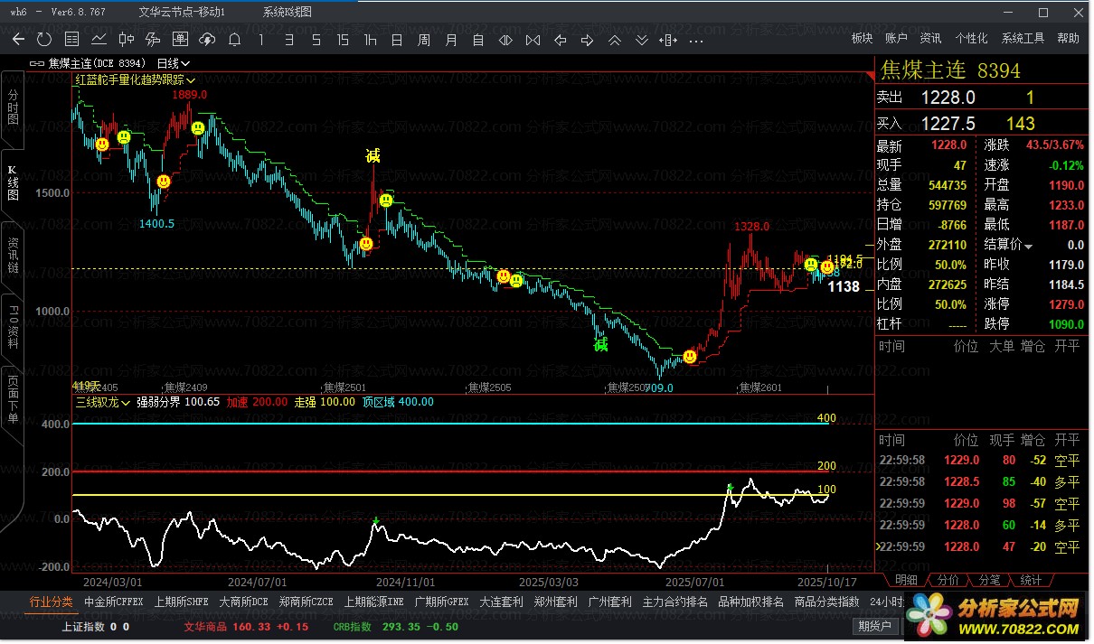Click the cloud sync icon in the toolbar
The width and height of the screenshot is (1094, 644).
[x=207, y=39]
